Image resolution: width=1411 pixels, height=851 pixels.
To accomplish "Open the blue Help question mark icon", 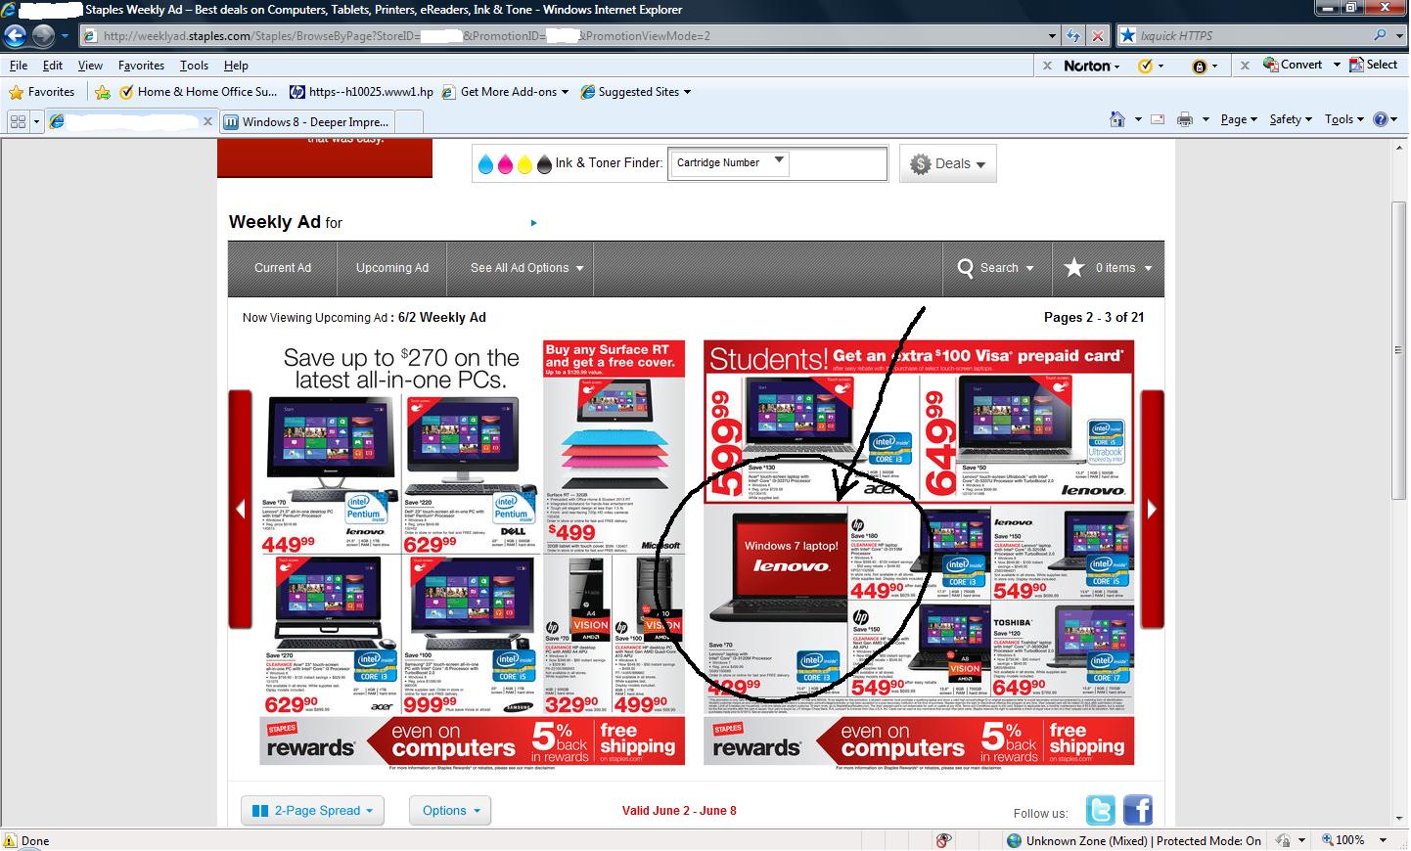I will pos(1381,119).
